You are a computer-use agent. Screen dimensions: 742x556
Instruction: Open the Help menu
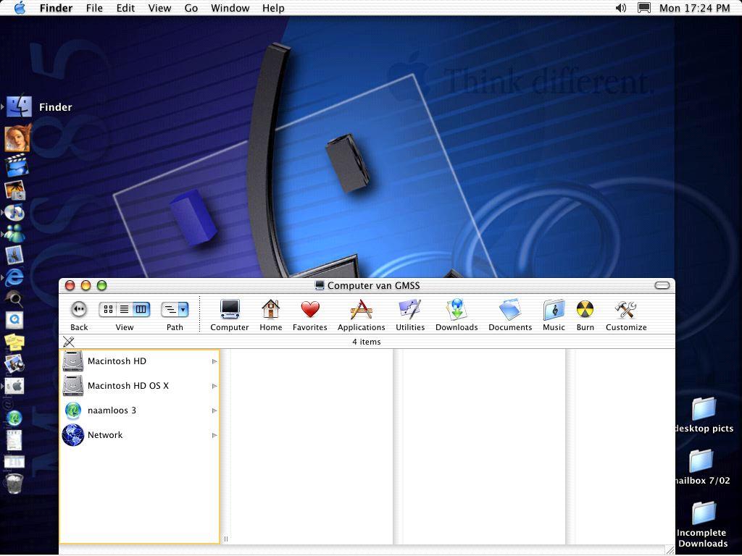click(x=273, y=8)
